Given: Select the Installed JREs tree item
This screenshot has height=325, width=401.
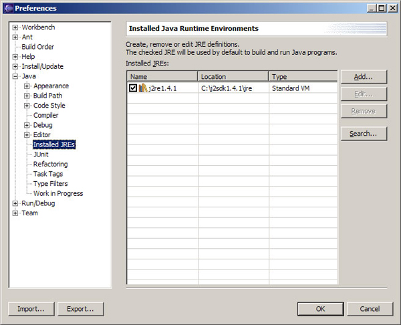Looking at the screenshot, I should (x=54, y=144).
